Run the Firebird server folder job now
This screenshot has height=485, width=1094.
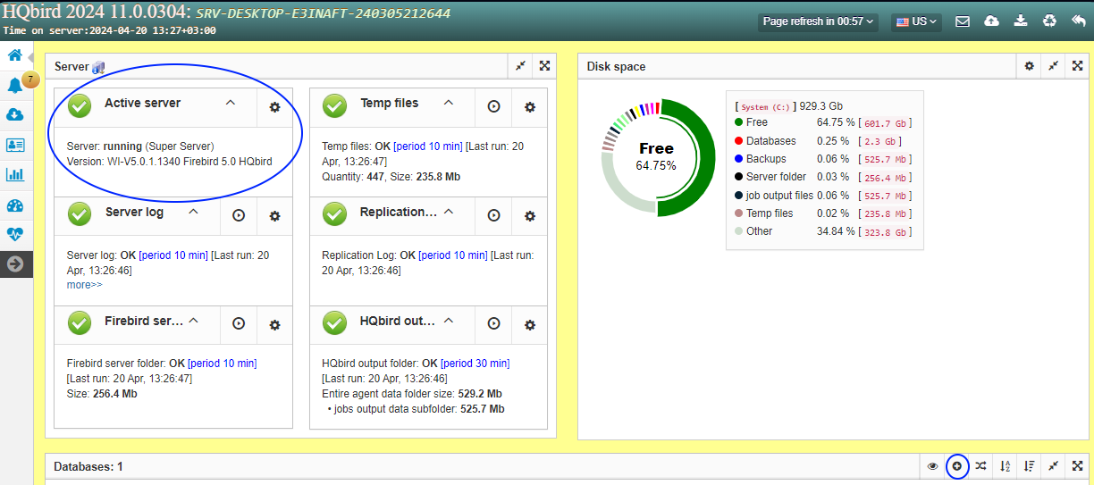click(x=239, y=324)
